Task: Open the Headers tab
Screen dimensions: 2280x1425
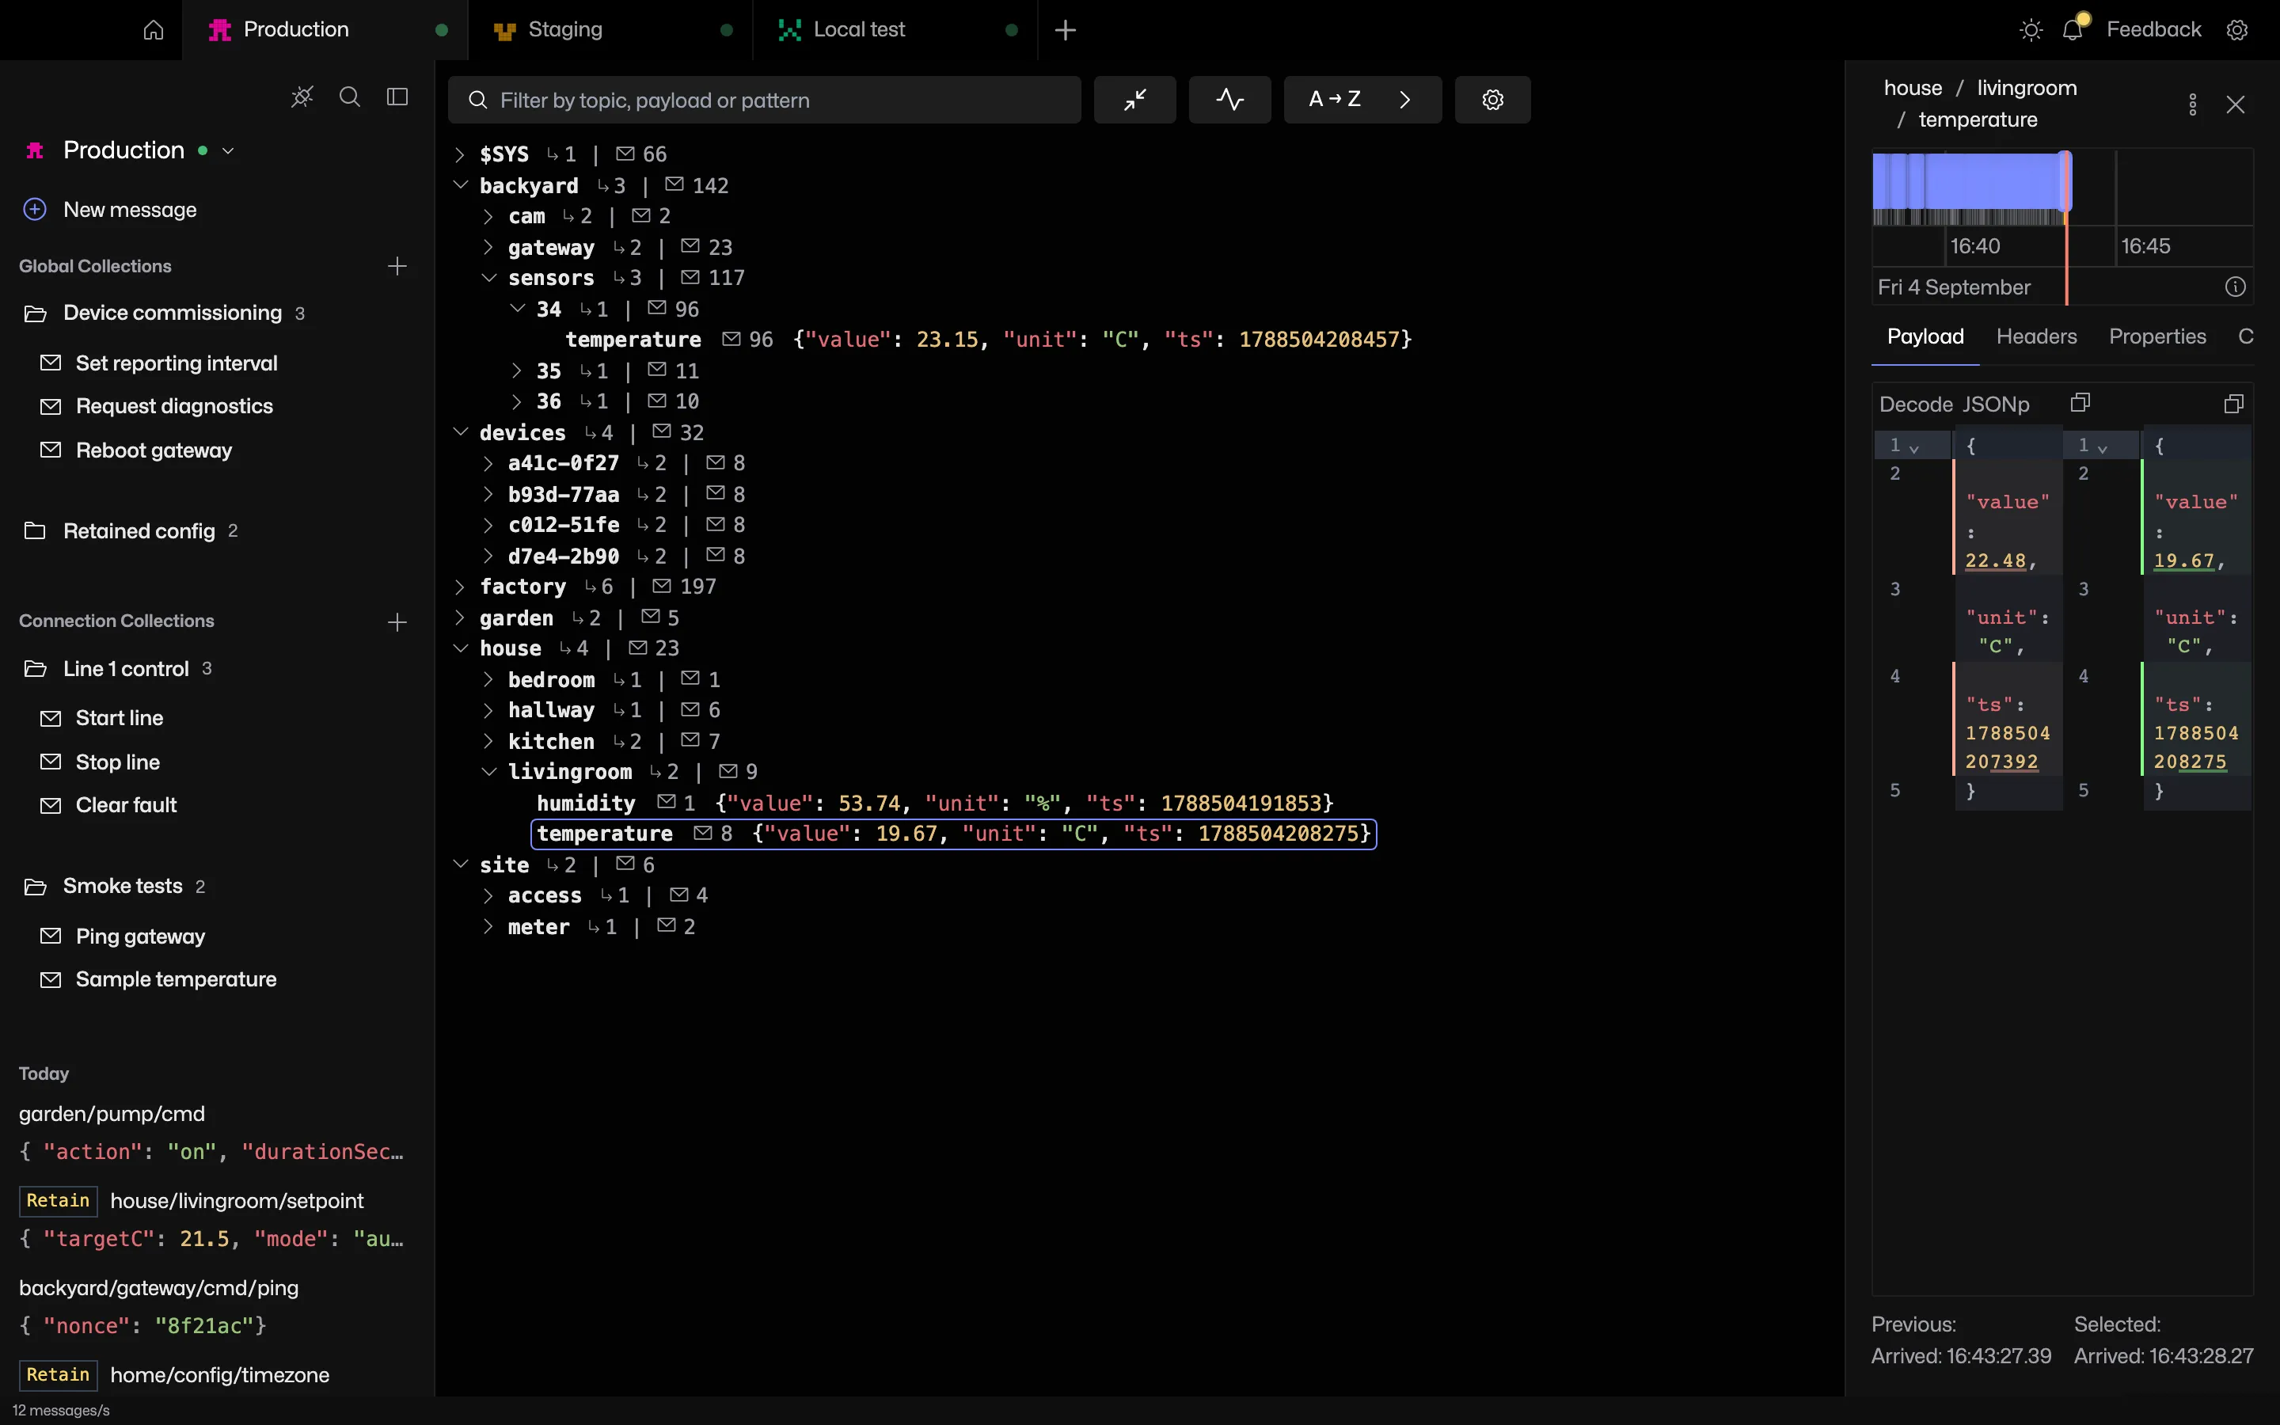Action: [2036, 336]
